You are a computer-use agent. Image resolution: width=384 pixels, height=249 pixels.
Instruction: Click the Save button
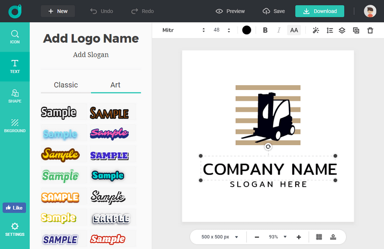274,11
